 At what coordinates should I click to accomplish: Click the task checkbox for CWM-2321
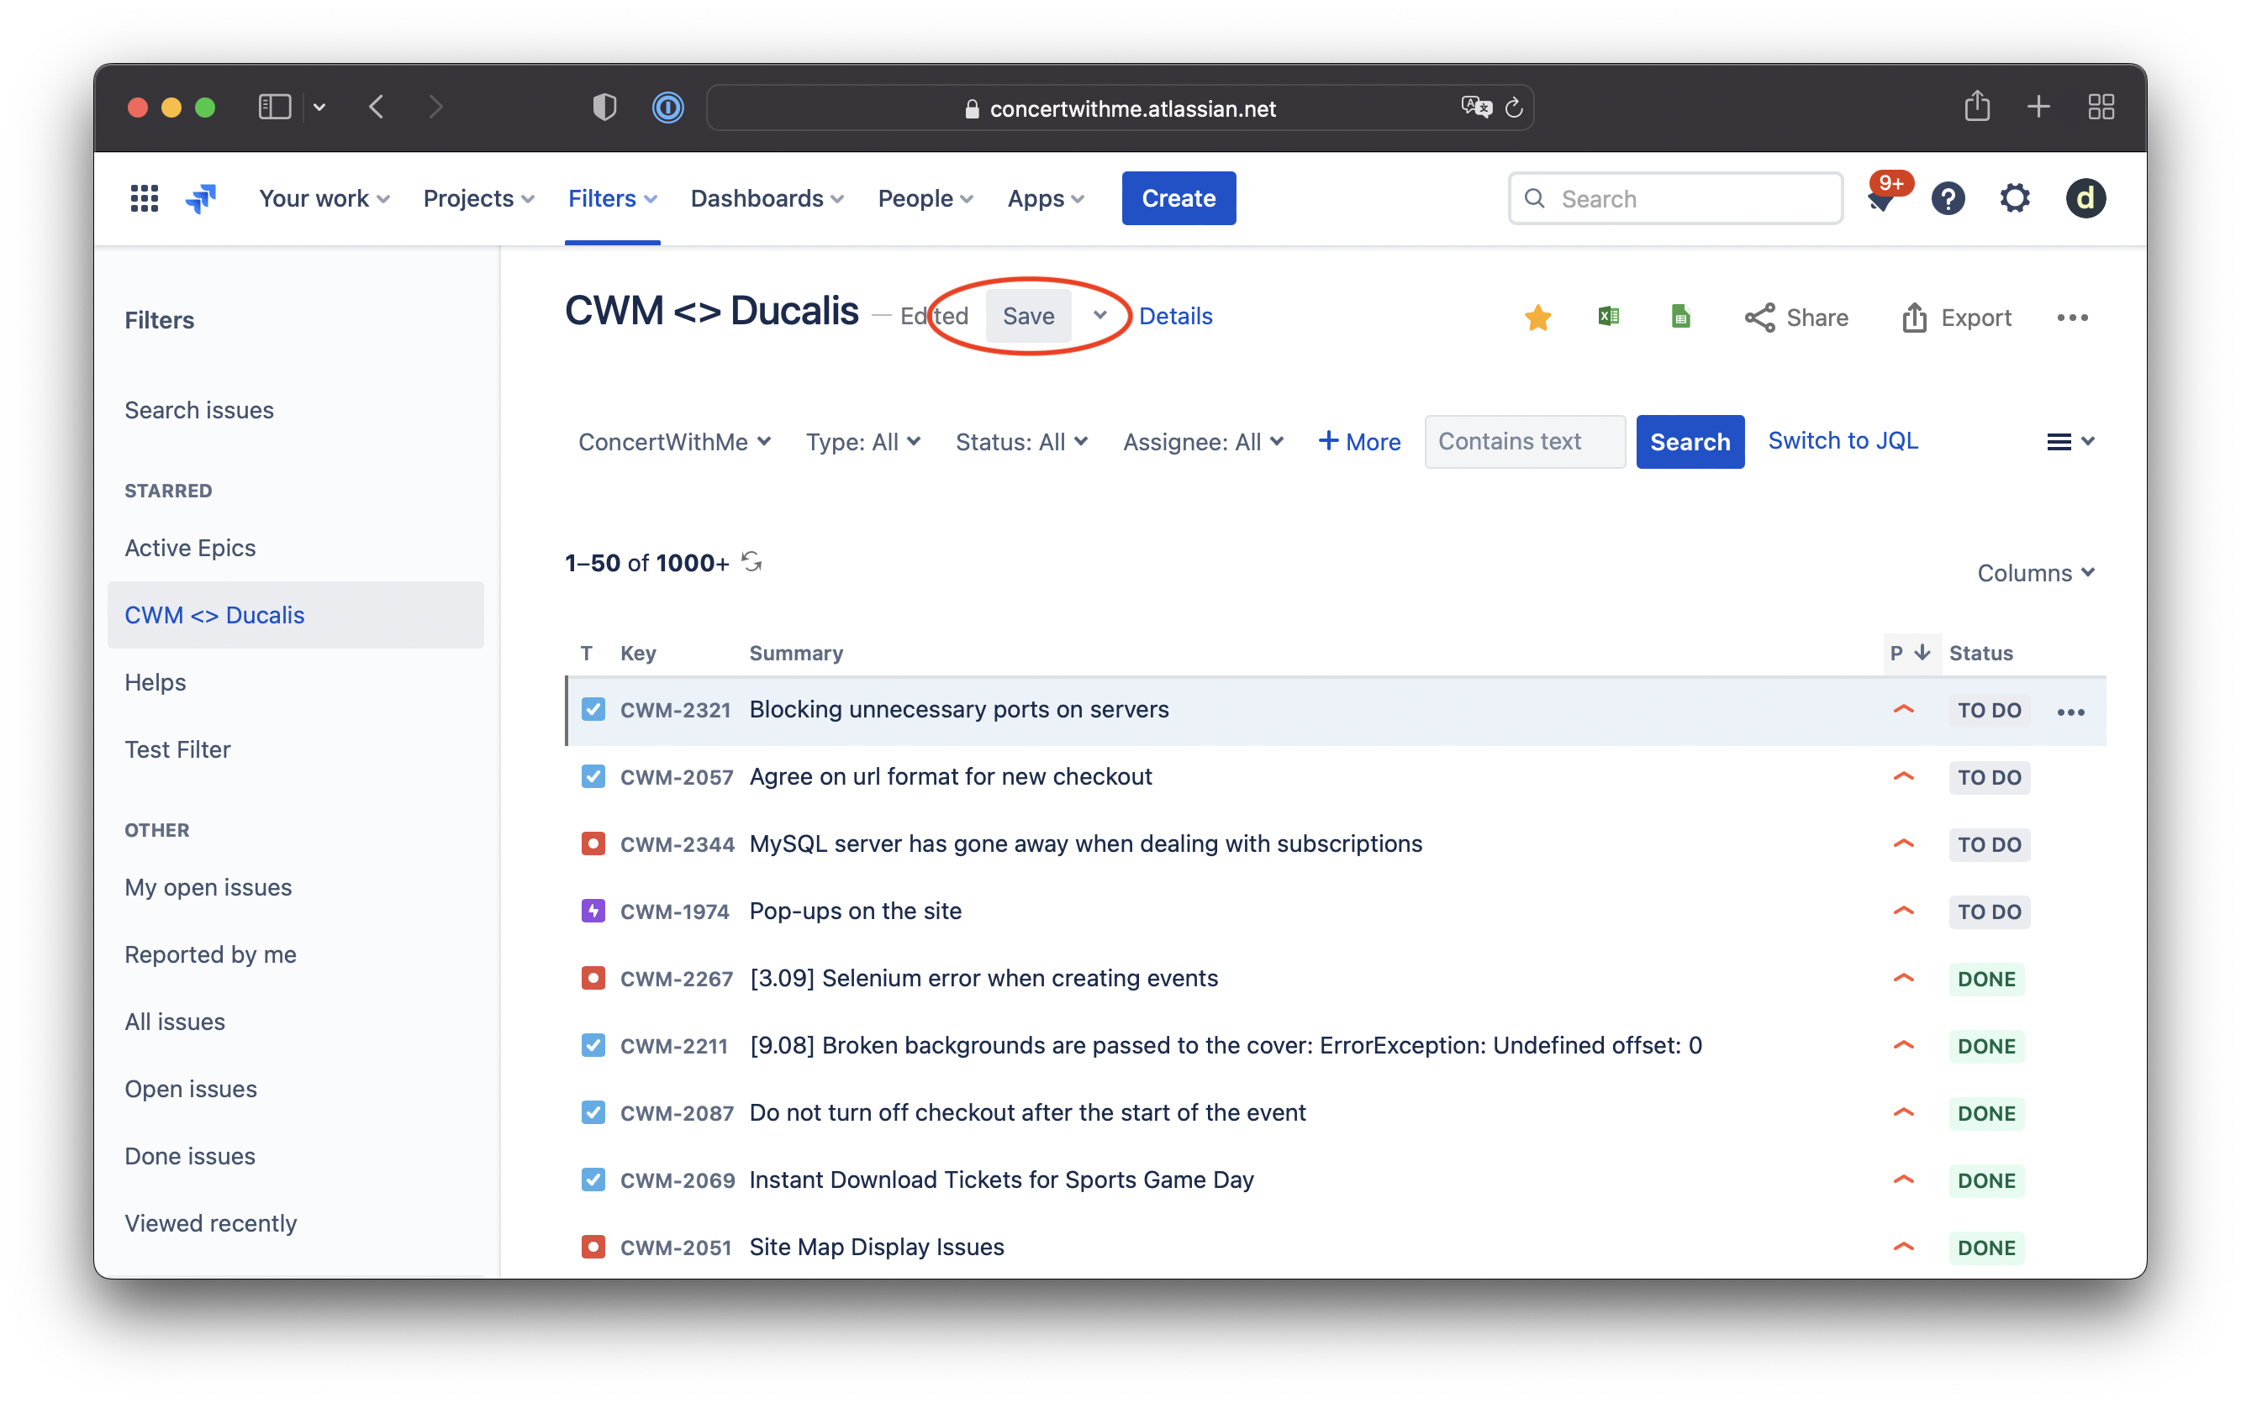pos(593,710)
